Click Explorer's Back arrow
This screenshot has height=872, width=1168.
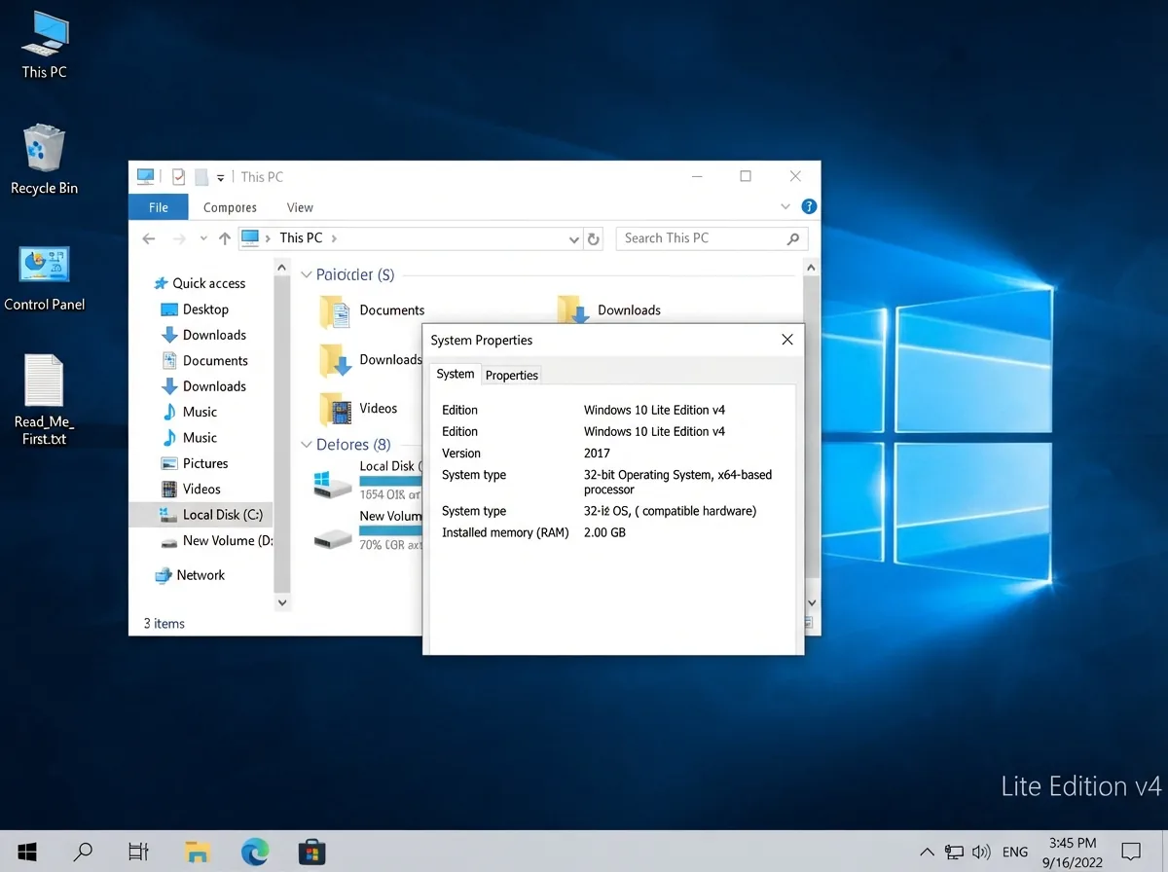[148, 238]
